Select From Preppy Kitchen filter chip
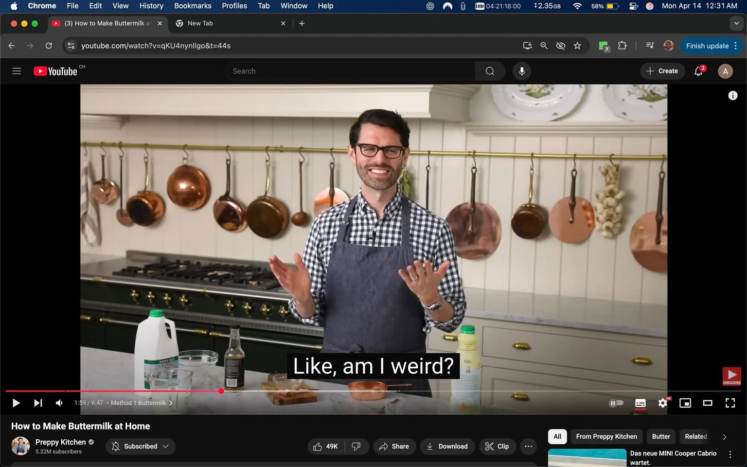This screenshot has width=747, height=467. click(606, 436)
